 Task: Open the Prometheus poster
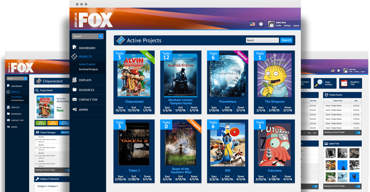tap(228, 75)
